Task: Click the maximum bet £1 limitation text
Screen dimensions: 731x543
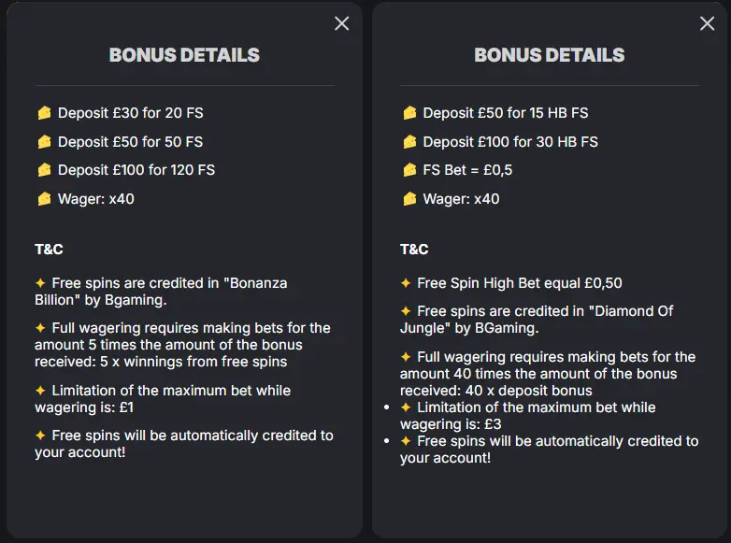Action: [x=164, y=398]
